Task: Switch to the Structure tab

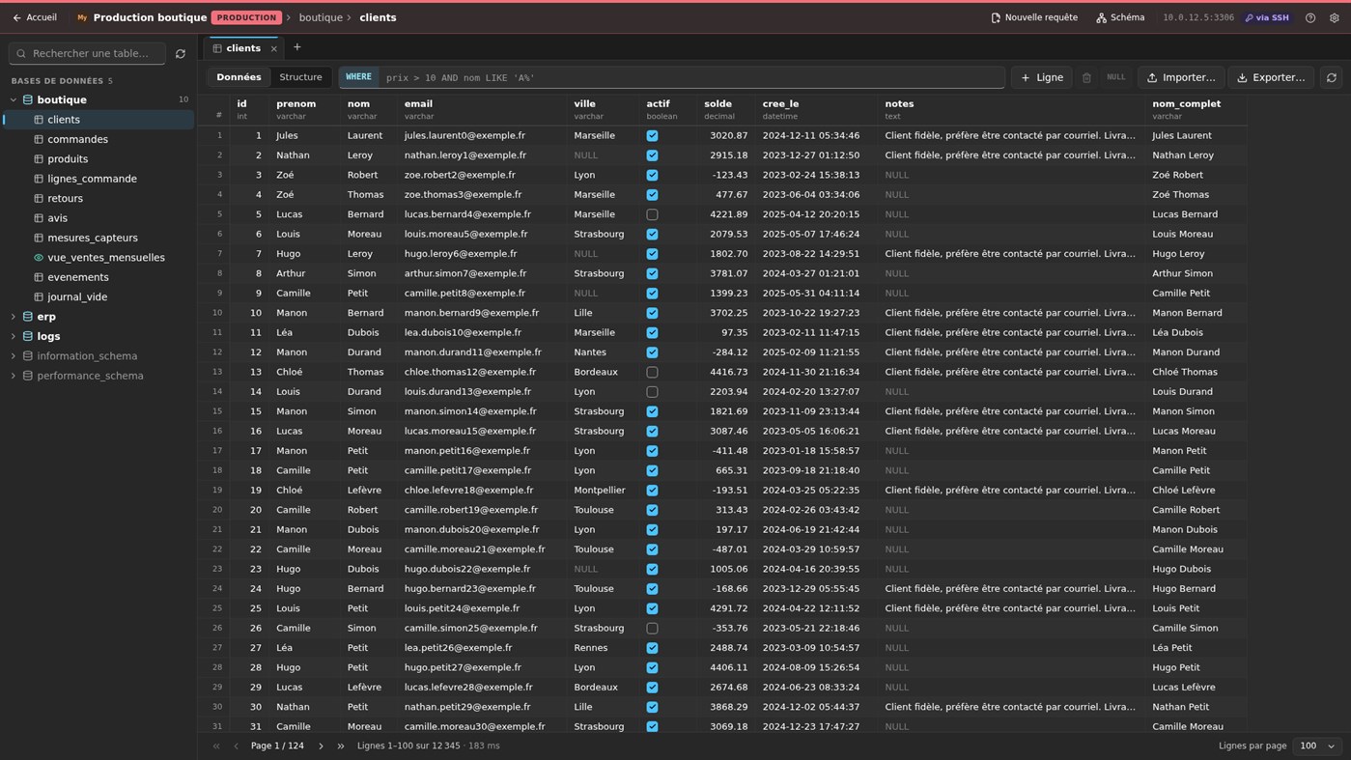Action: click(x=300, y=77)
